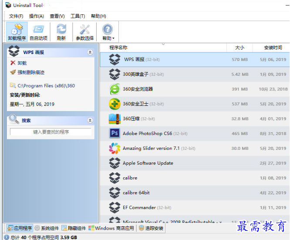This screenshot has height=240, width=290.
Task: Click the red X 卸载 icon
Action: coord(13,63)
